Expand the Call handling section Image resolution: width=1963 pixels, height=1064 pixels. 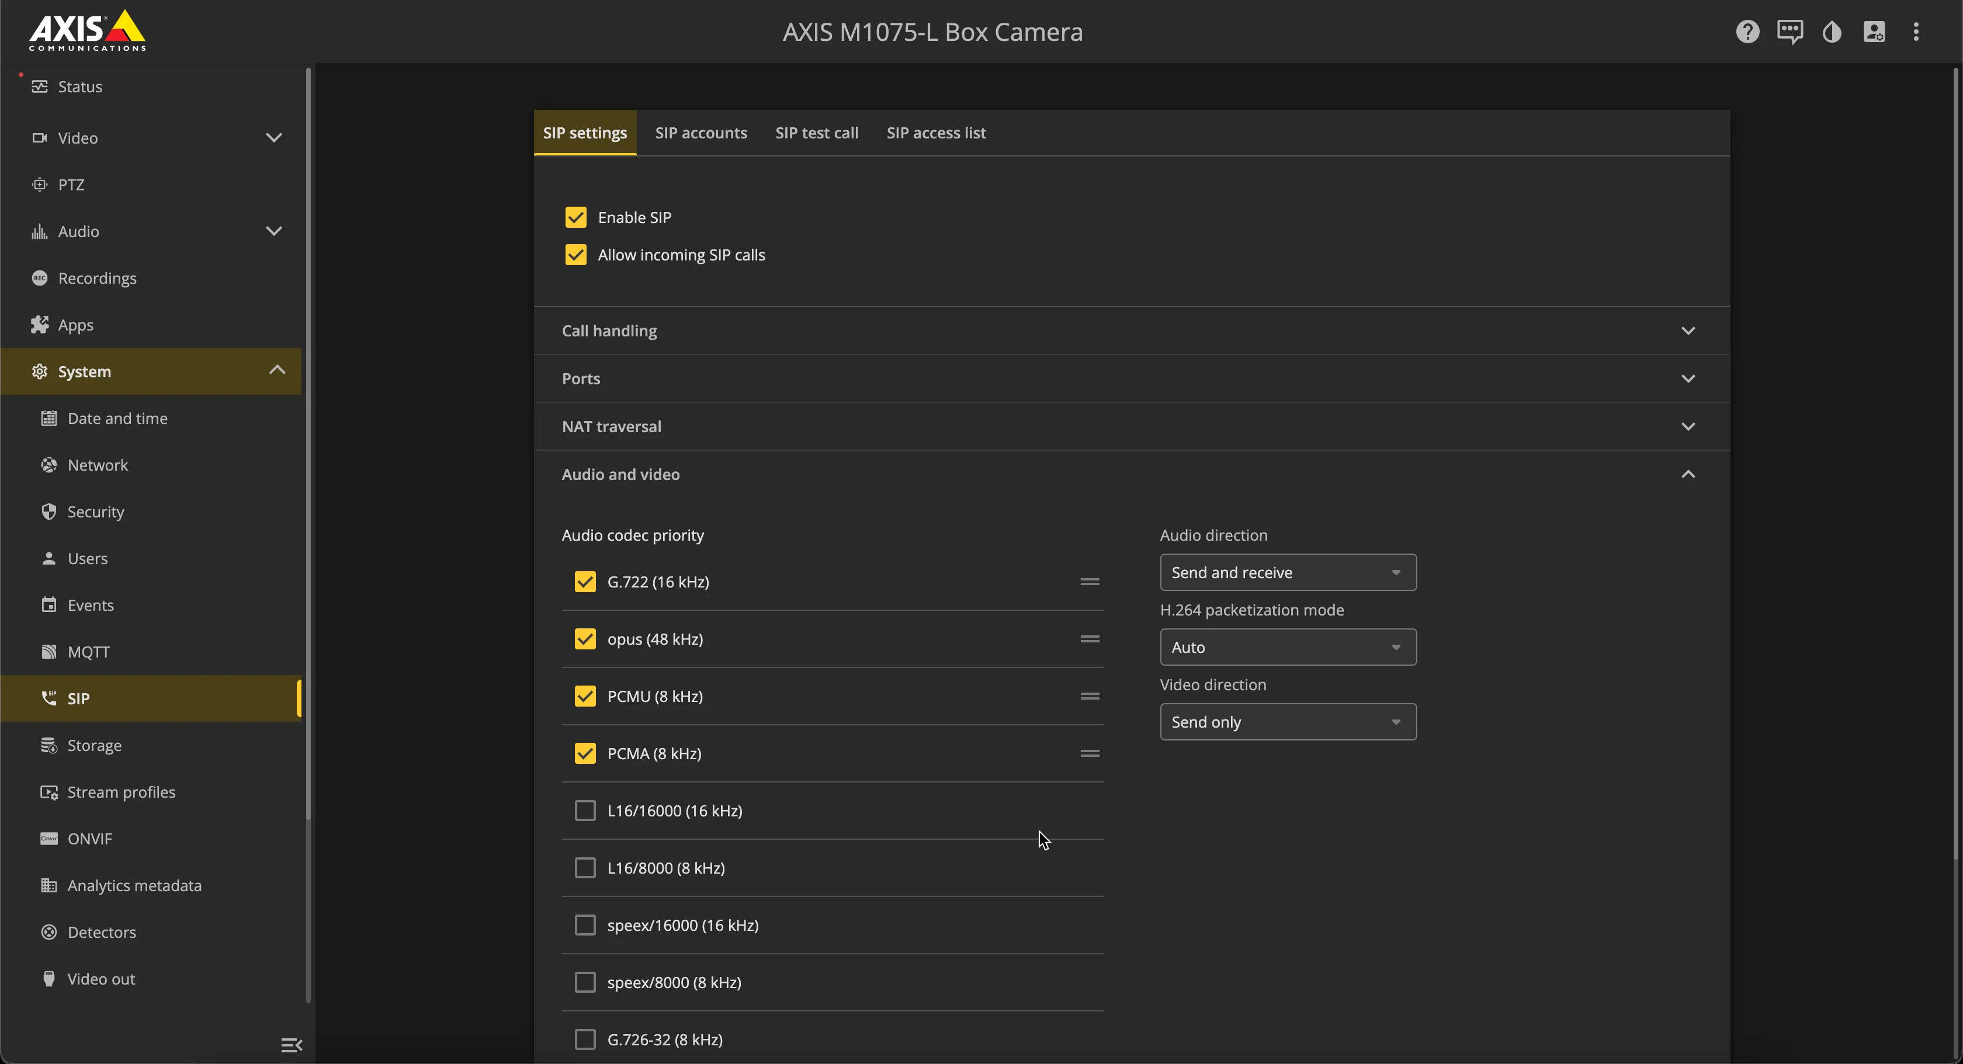[1132, 331]
